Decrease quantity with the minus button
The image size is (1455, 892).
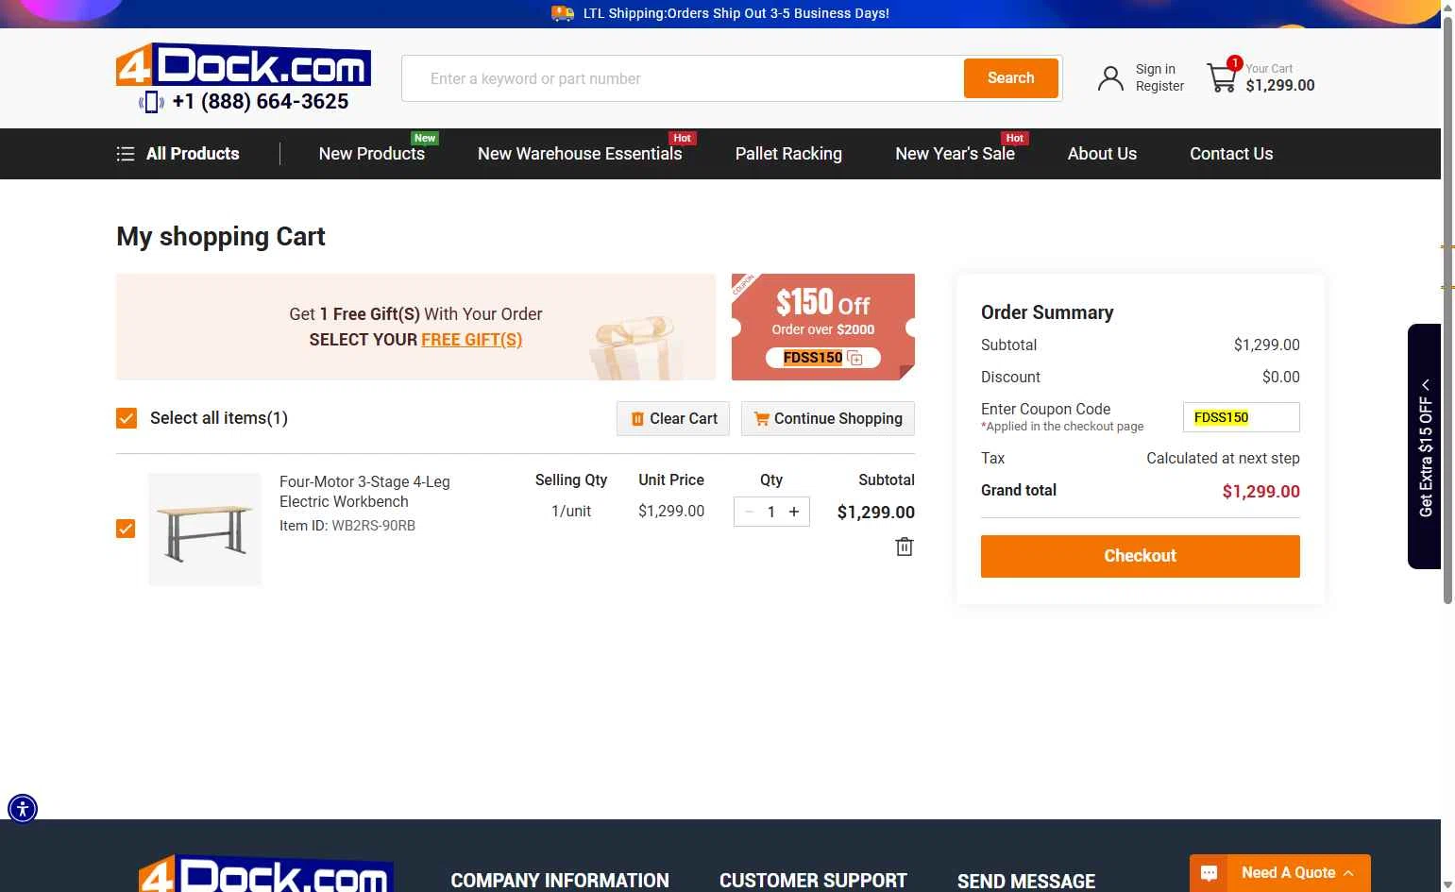(x=750, y=512)
